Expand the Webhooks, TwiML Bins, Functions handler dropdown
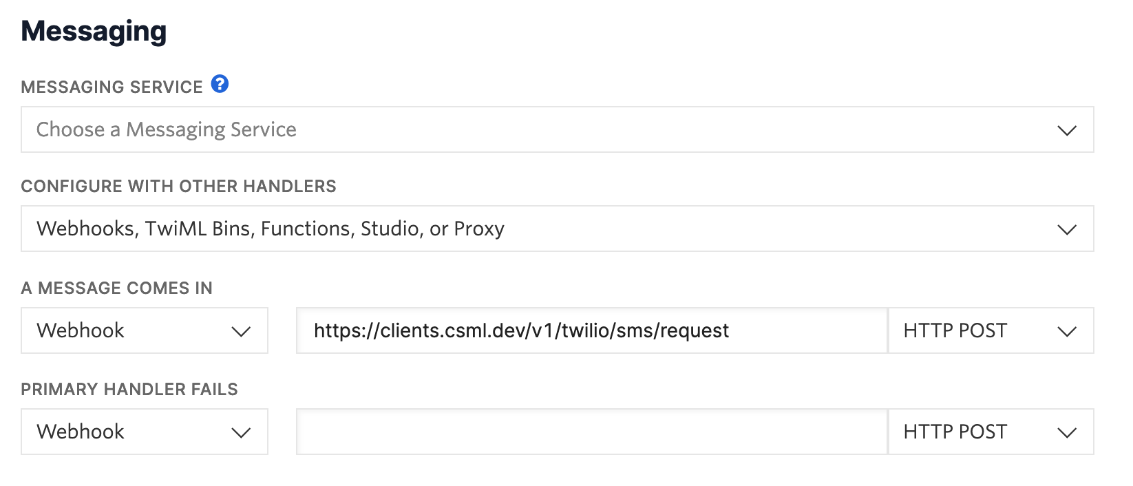1133x486 pixels. (558, 229)
